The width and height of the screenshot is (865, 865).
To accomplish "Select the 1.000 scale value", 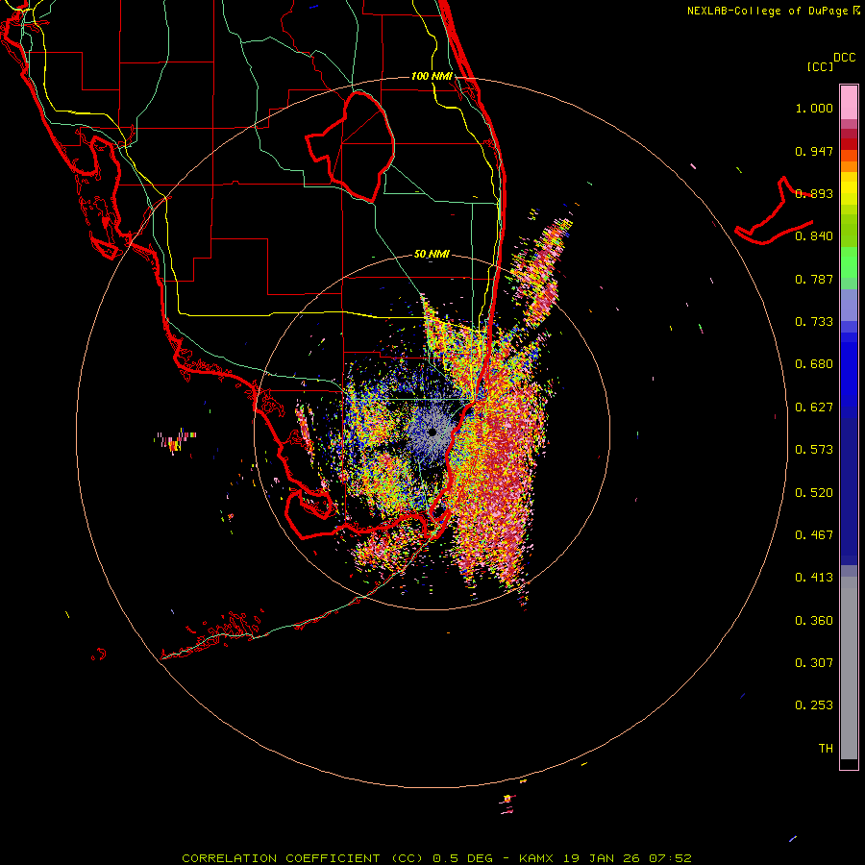I will [x=814, y=108].
